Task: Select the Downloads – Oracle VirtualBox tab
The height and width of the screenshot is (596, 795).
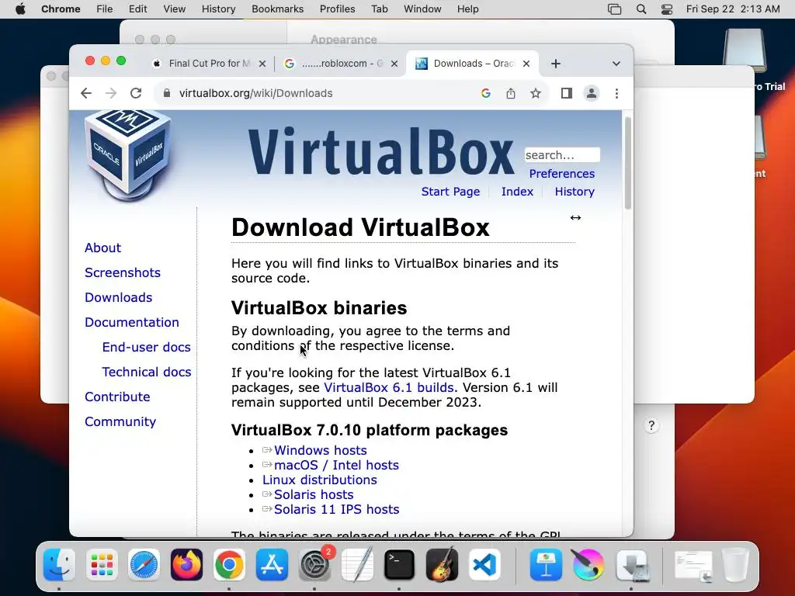Action: point(473,64)
